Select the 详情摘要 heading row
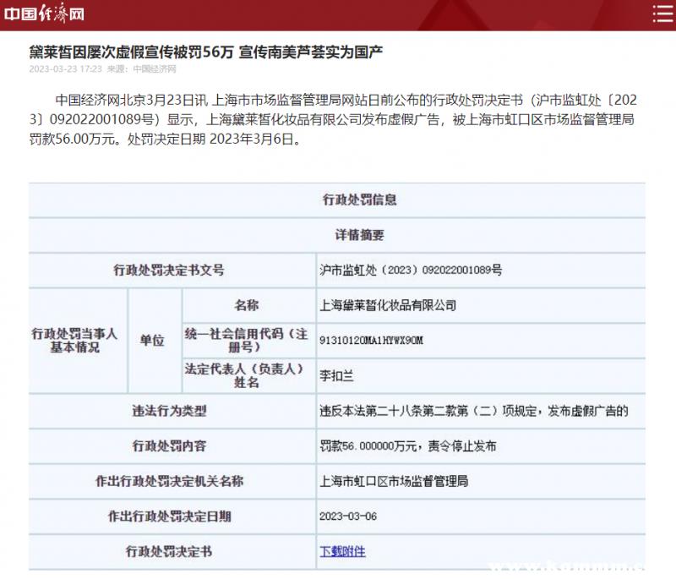 coord(337,235)
